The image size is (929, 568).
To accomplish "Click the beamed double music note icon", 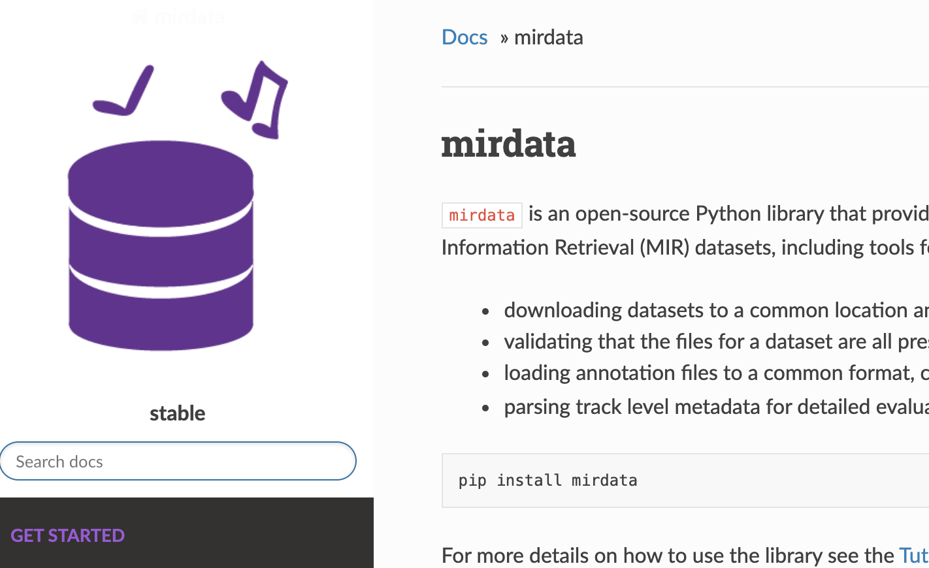I will tap(255, 99).
